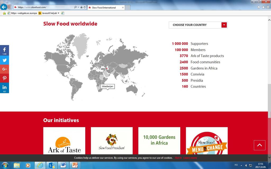
Task: Click the Our initiatives heading
Action: pyautogui.click(x=61, y=120)
